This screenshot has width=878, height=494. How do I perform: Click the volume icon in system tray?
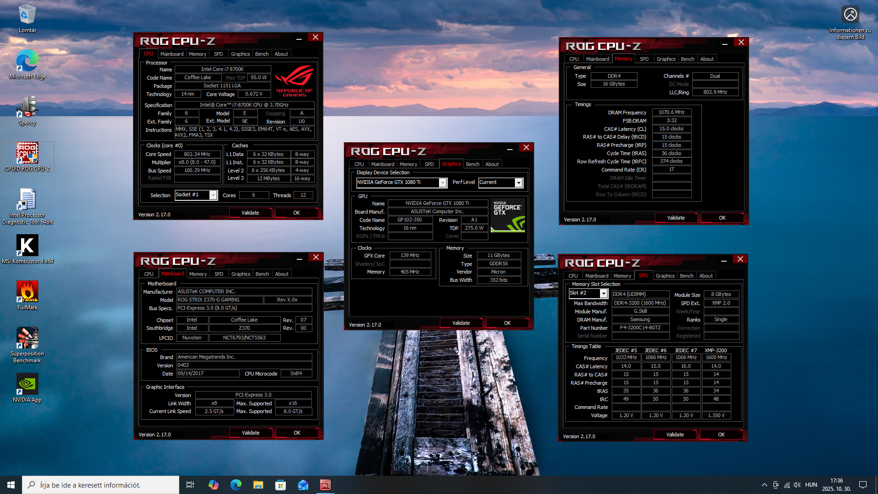[x=797, y=485]
